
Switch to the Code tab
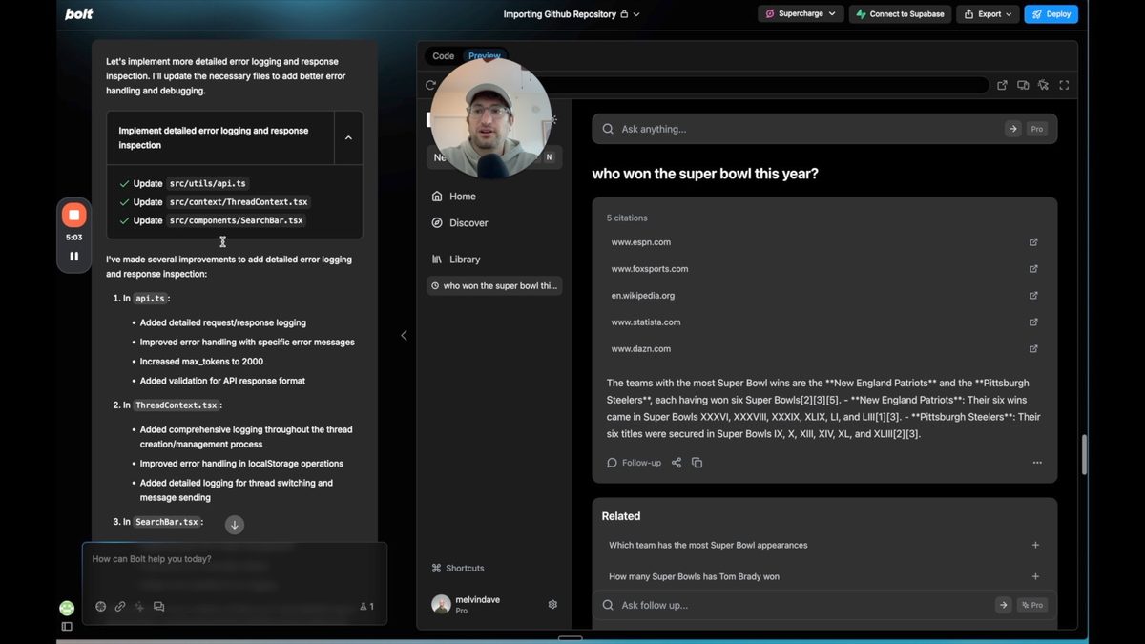coord(443,56)
